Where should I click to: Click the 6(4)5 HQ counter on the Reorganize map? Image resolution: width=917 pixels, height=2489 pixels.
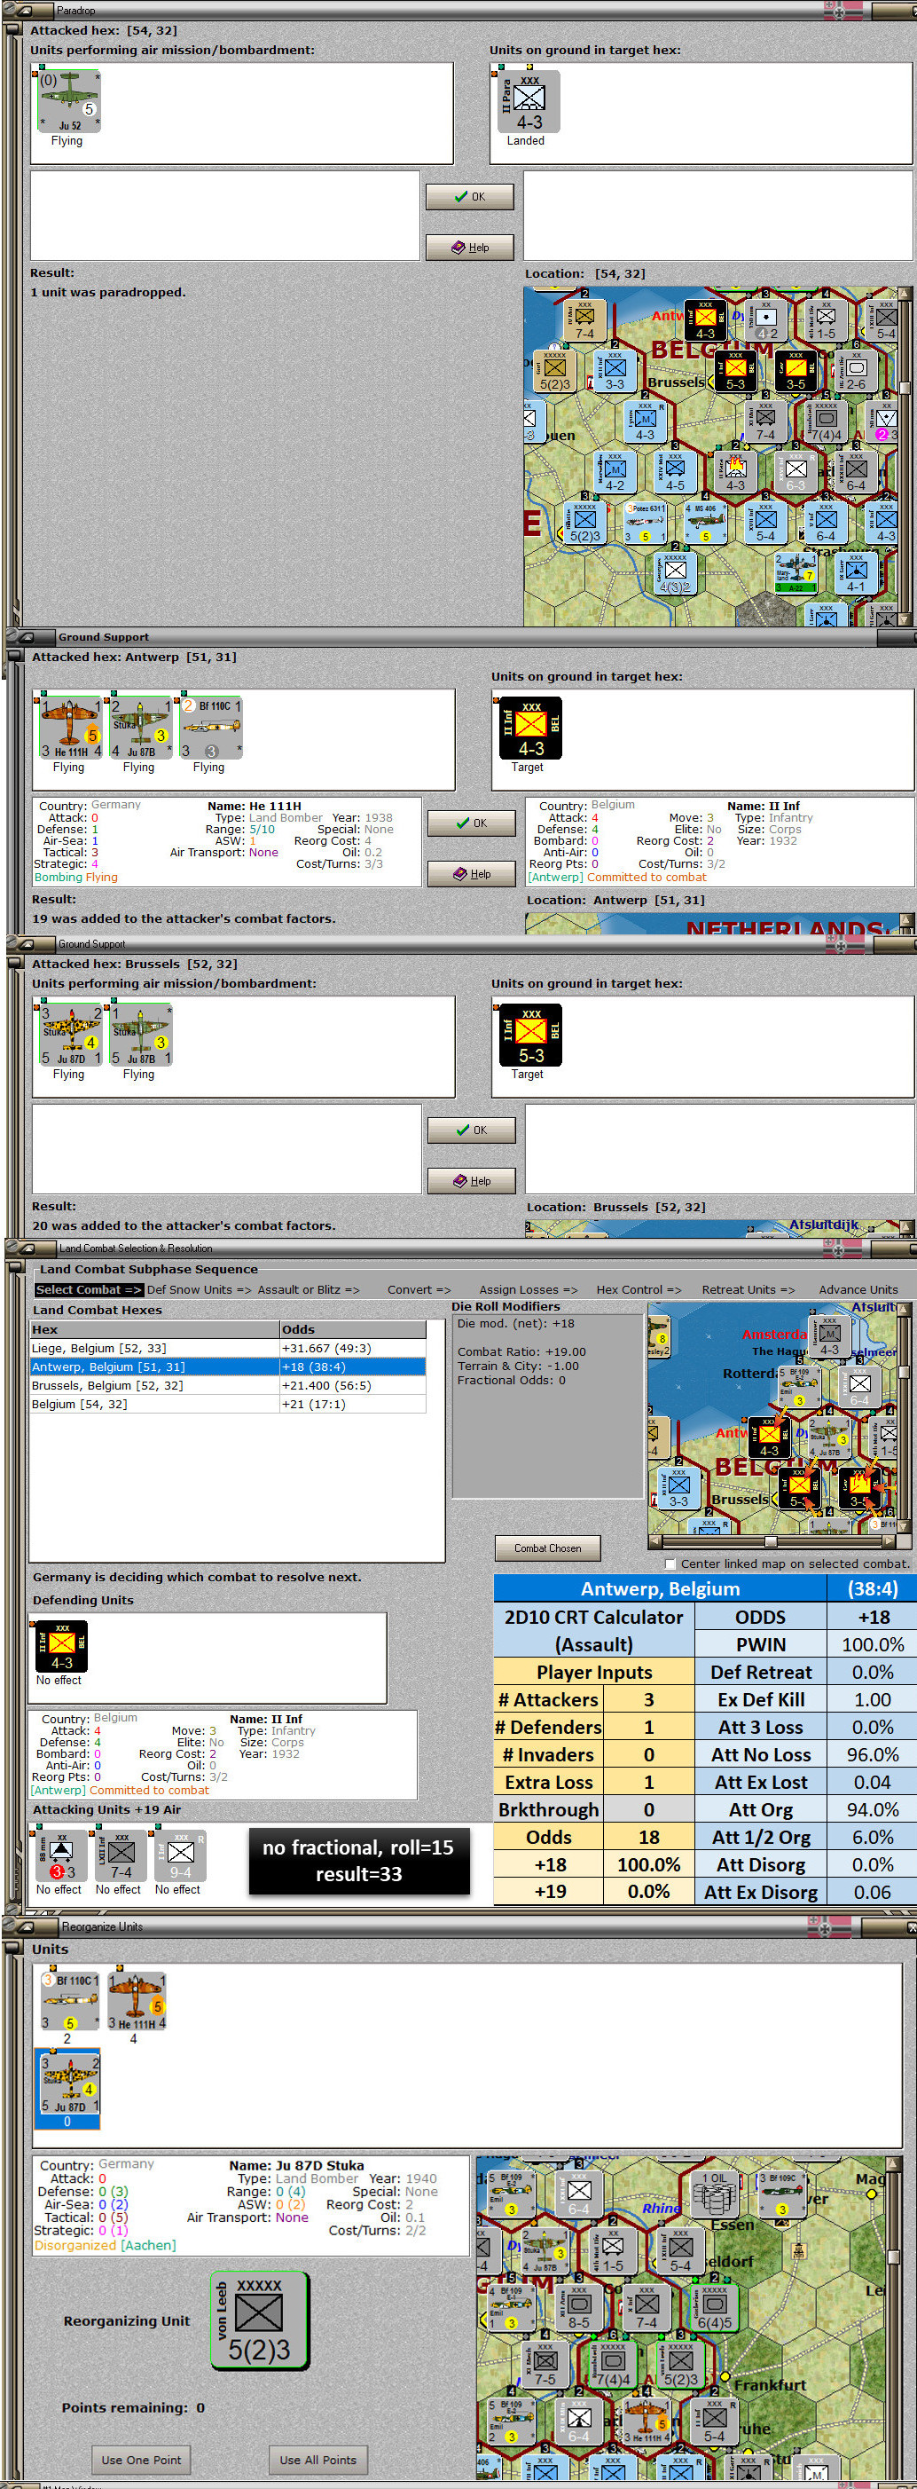point(714,2307)
